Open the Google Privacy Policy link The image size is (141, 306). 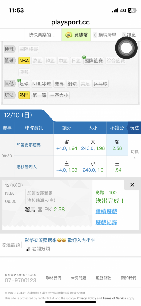coord(86,298)
